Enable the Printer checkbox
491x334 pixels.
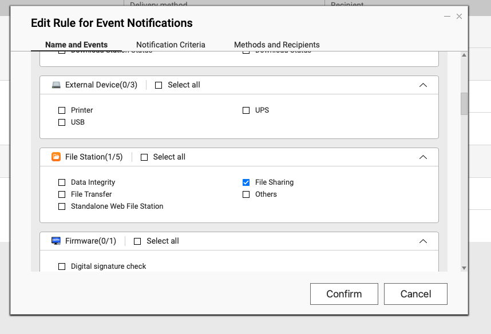pyautogui.click(x=62, y=110)
